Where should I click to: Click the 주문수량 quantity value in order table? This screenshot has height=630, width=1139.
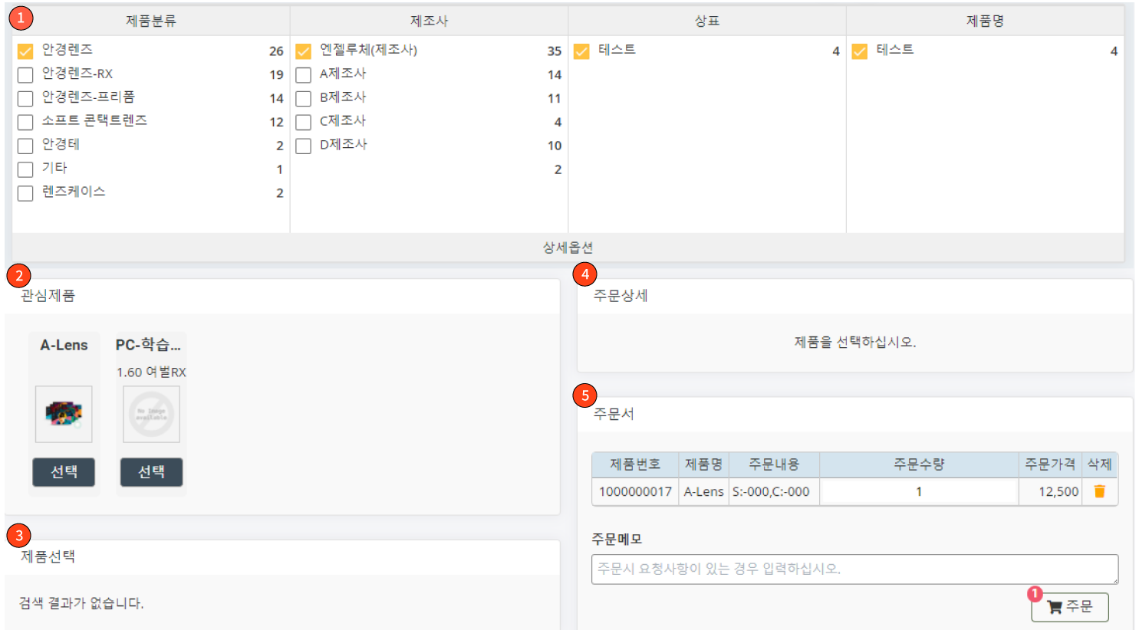coord(918,491)
